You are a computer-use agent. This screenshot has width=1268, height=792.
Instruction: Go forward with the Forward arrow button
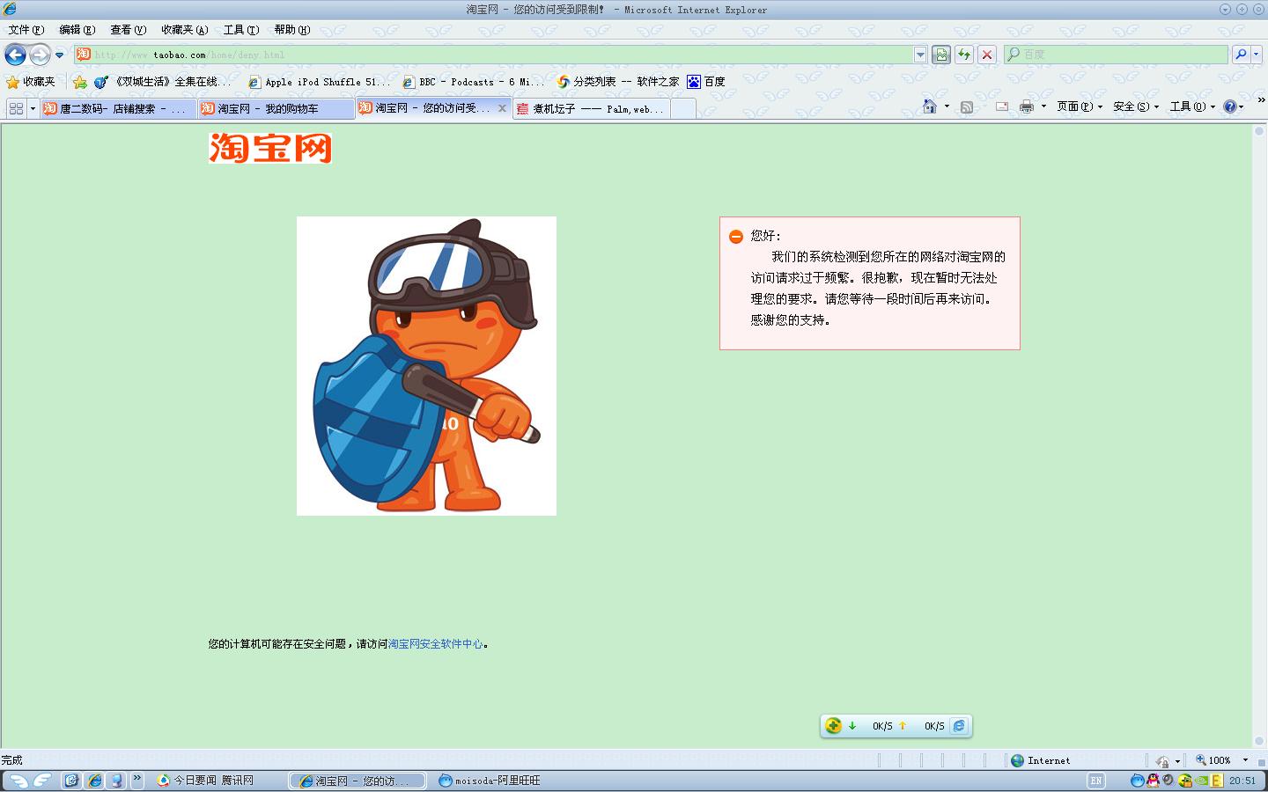pyautogui.click(x=40, y=55)
